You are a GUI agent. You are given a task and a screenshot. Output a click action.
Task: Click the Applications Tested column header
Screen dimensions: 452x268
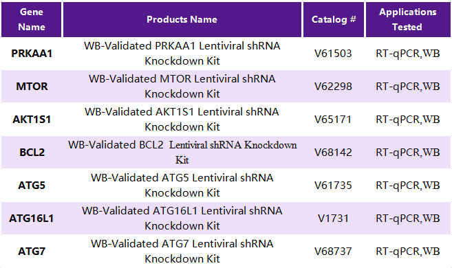coord(408,19)
